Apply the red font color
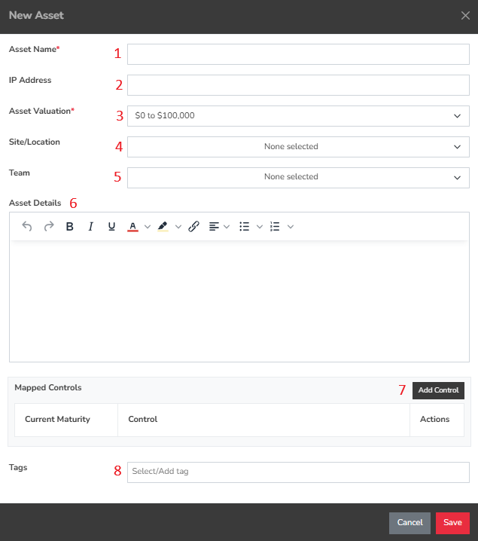Screen dimensions: 478x541 click(132, 226)
